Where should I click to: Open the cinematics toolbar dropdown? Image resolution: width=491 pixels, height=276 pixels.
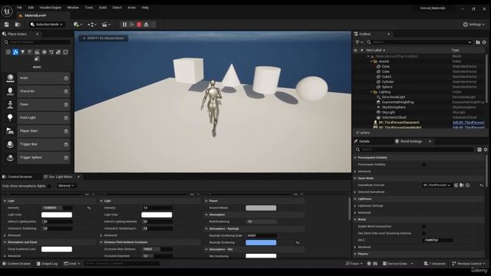(x=106, y=25)
